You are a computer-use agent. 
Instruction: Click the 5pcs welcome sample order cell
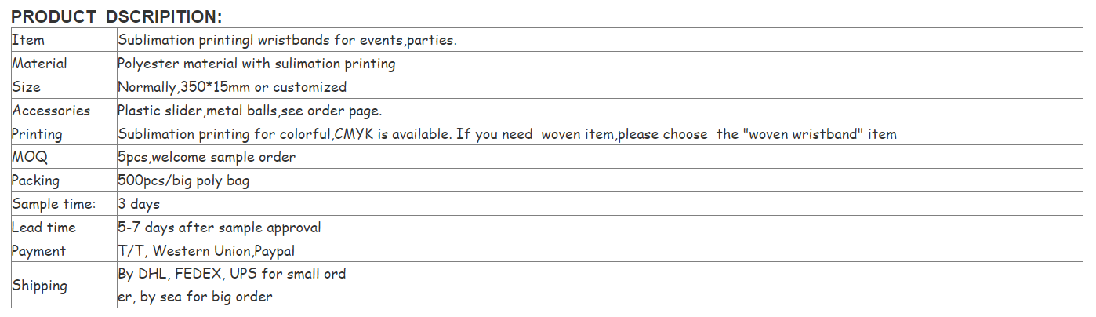pos(601,157)
